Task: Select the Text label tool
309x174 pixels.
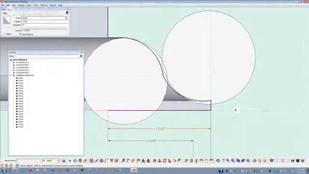Action: [138, 161]
